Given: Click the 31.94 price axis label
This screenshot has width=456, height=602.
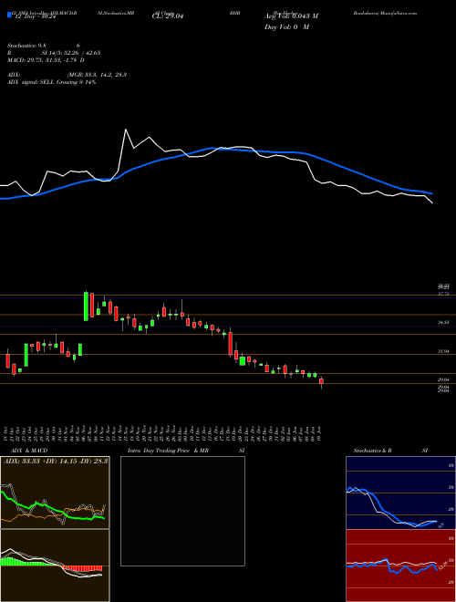Looking at the screenshot, I should pos(443,351).
